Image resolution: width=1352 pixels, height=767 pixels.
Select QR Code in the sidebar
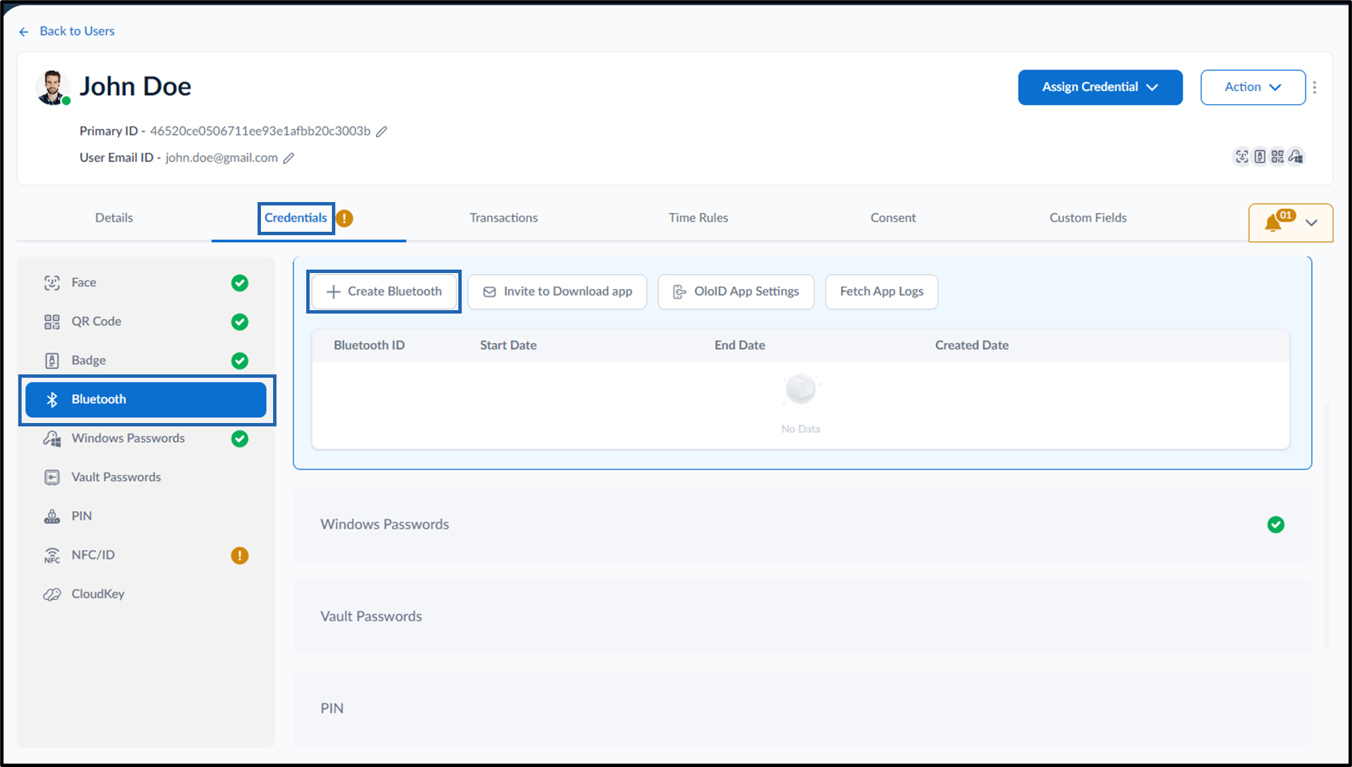click(146, 322)
